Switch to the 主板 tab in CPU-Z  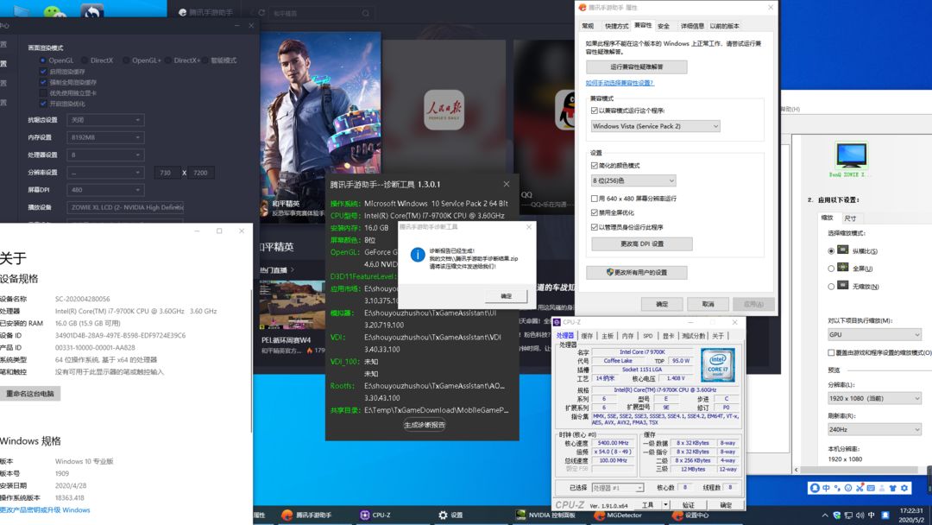coord(608,336)
